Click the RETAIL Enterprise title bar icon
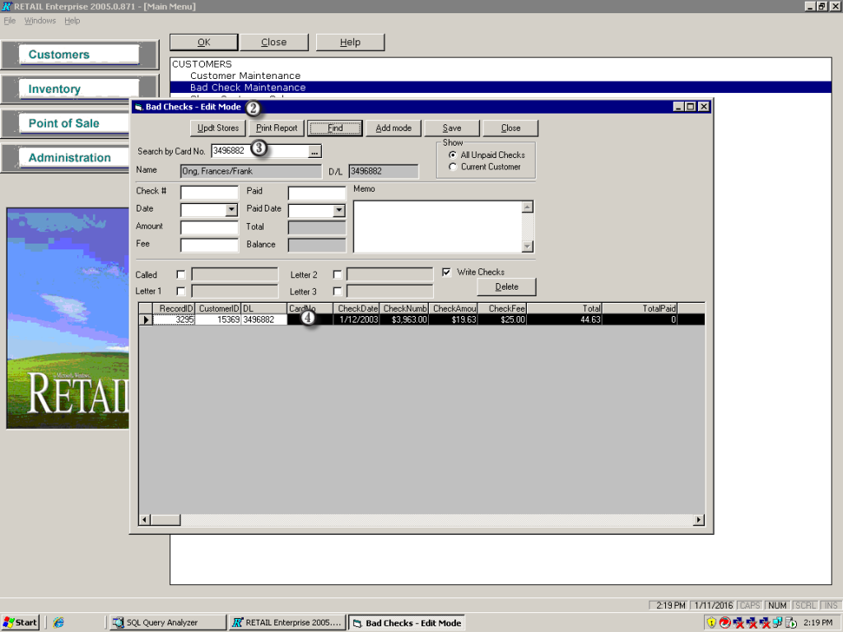The height and width of the screenshot is (632, 843). [7, 7]
